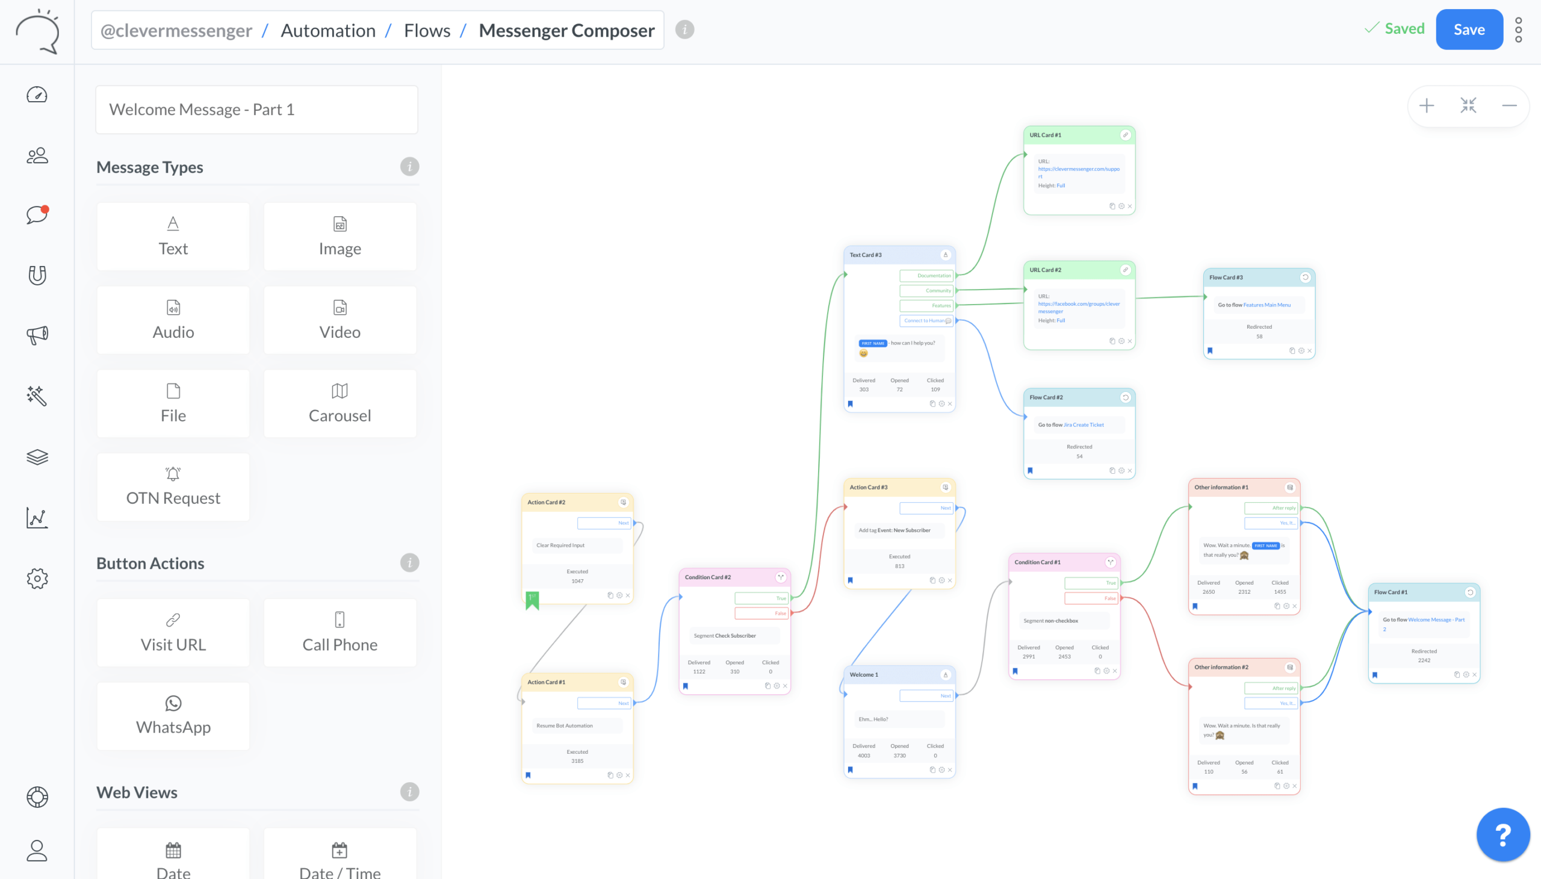Click the blue Save button
The image size is (1541, 879).
(x=1469, y=30)
